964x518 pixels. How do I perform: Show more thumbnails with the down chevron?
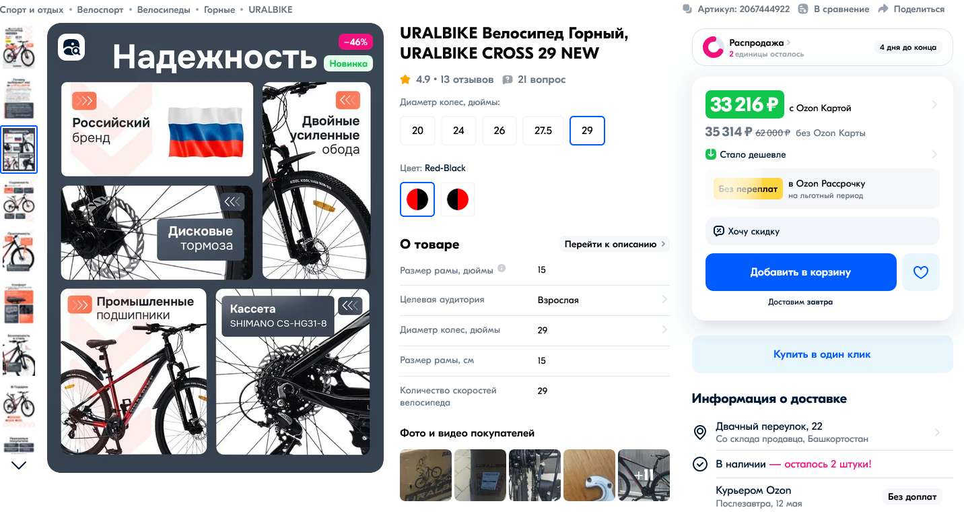[19, 465]
